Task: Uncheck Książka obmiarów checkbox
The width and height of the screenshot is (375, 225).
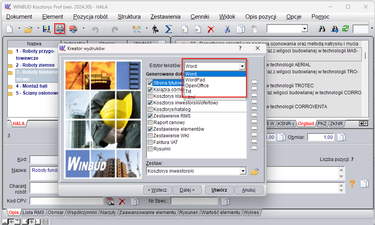Action: (150, 90)
